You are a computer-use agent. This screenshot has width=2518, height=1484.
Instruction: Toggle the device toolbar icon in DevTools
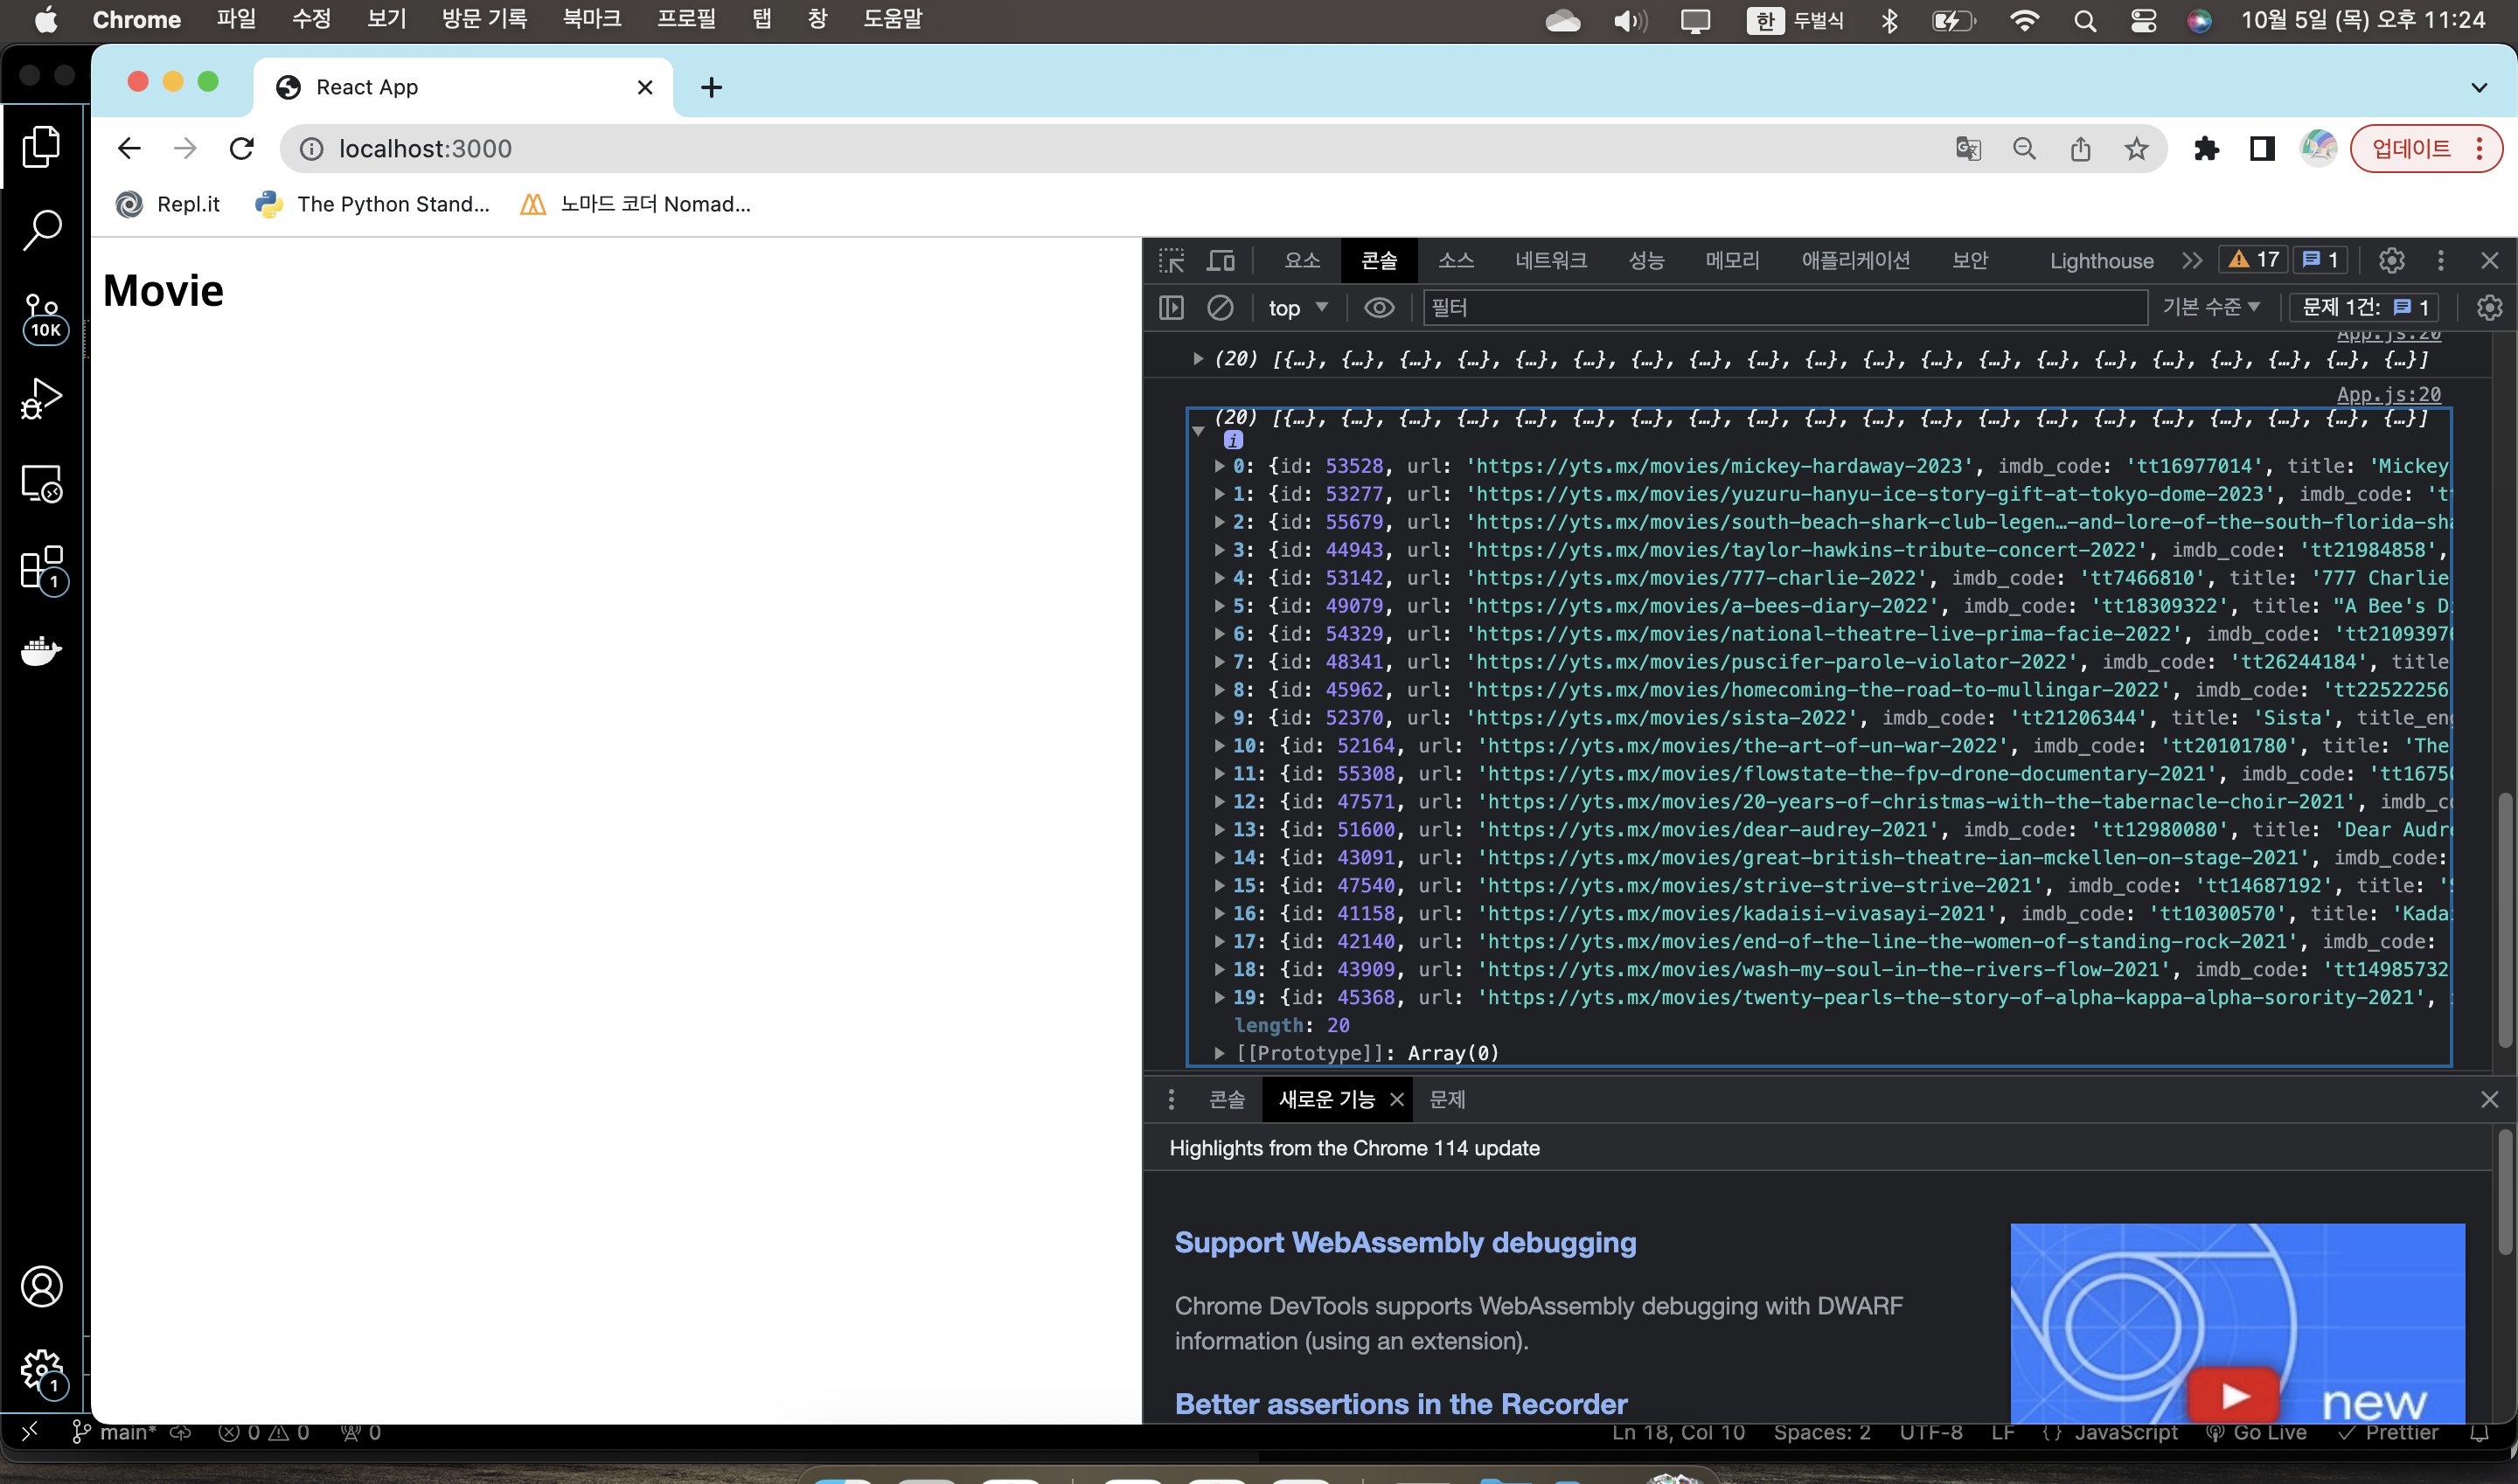pos(1221,261)
